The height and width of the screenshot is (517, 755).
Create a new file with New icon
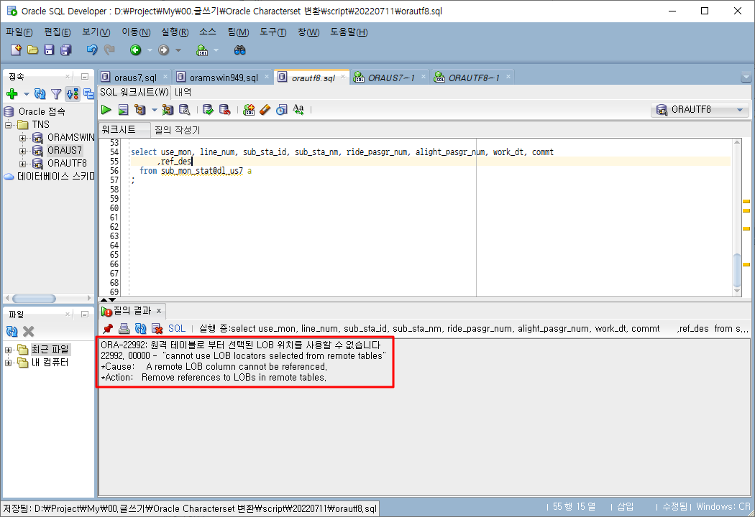pos(16,50)
